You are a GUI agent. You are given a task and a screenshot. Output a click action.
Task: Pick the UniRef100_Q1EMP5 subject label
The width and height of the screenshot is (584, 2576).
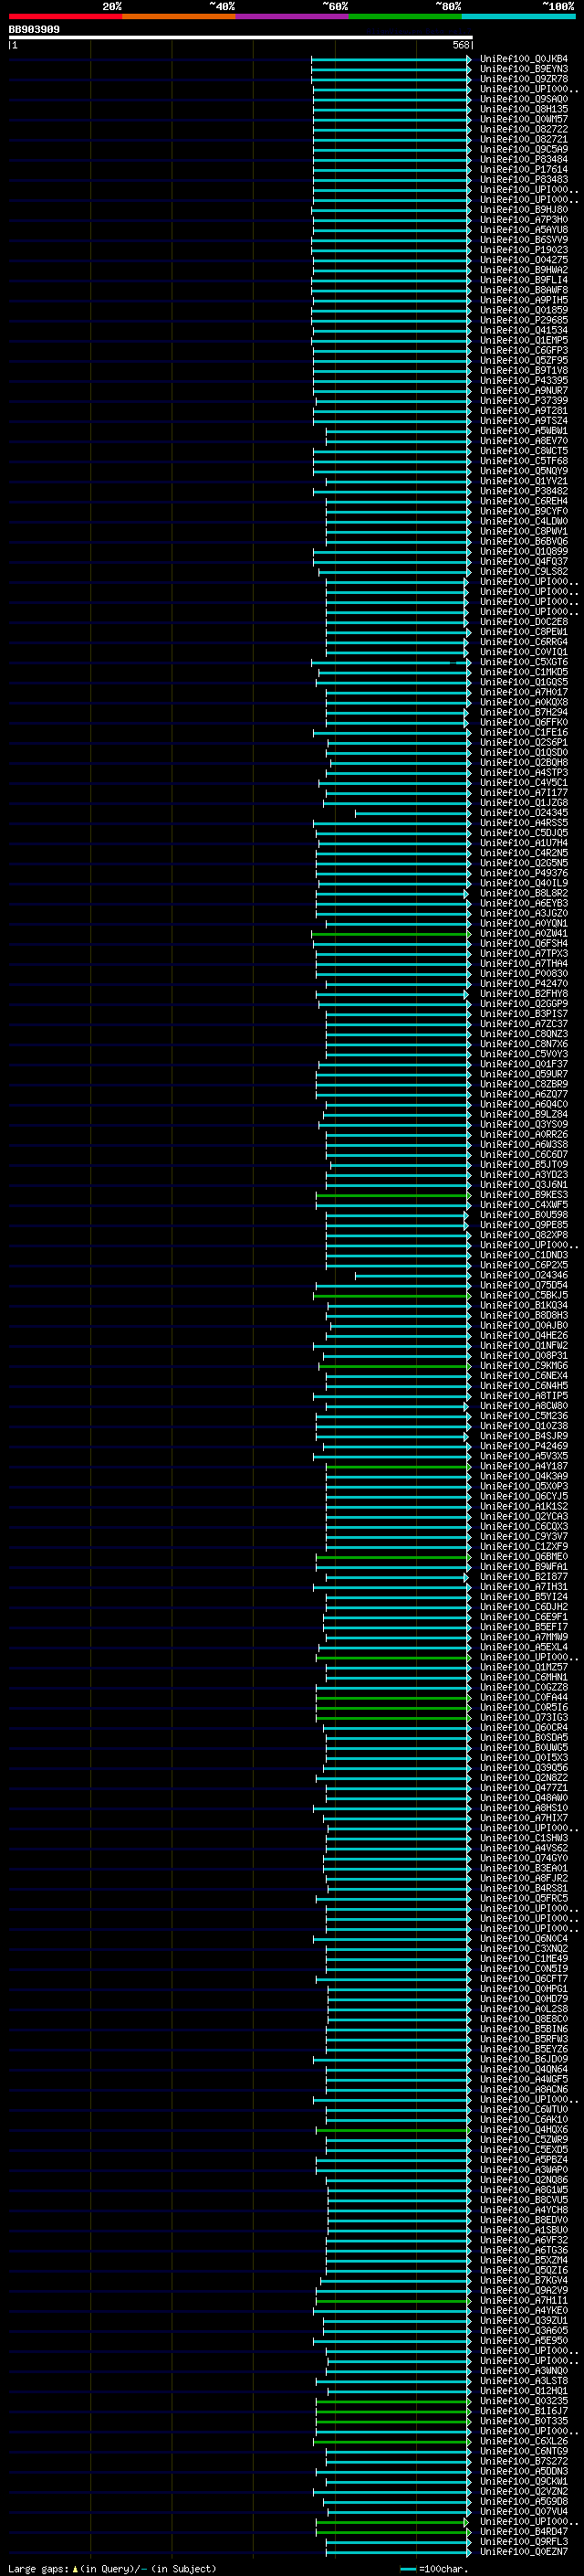point(524,340)
